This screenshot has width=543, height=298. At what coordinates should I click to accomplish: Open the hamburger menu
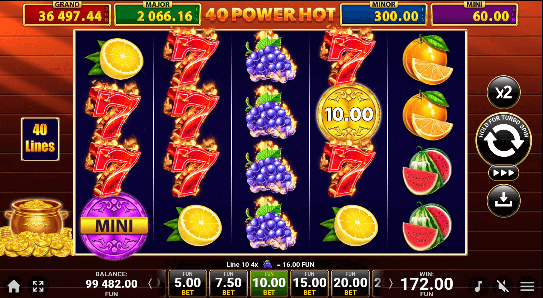tap(527, 286)
